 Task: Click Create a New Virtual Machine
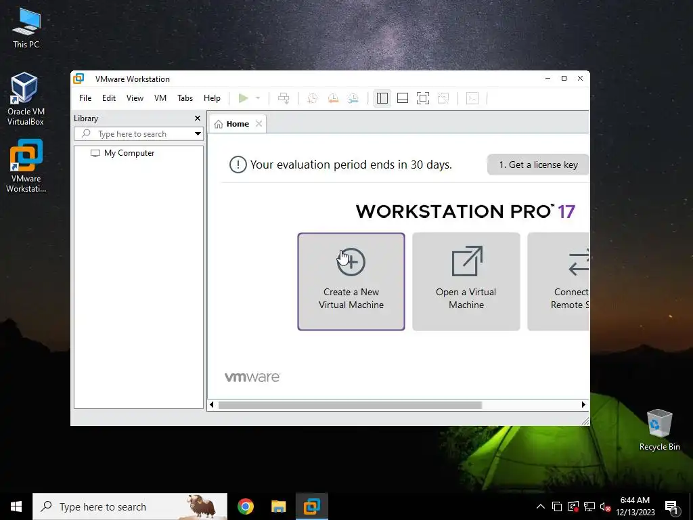pos(351,282)
